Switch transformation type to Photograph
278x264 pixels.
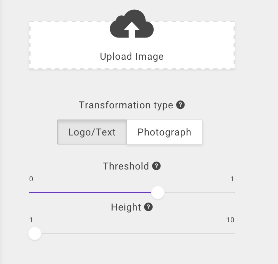tap(164, 132)
